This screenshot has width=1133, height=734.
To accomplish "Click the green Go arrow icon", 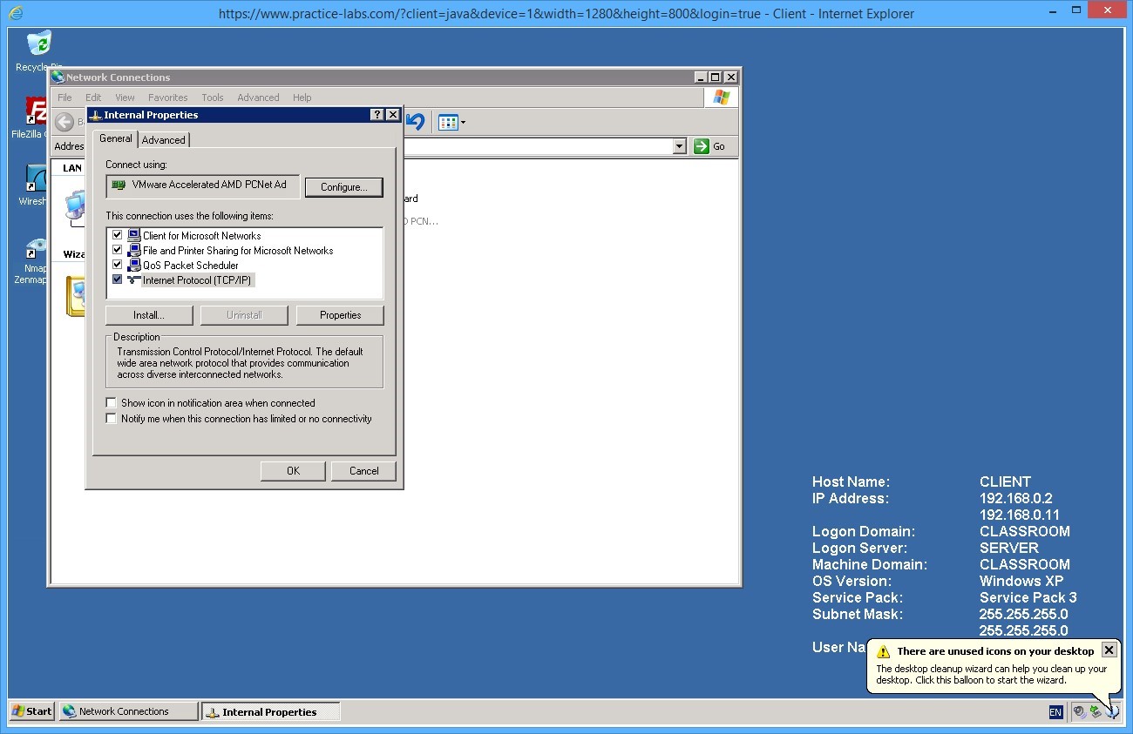I will (x=702, y=146).
